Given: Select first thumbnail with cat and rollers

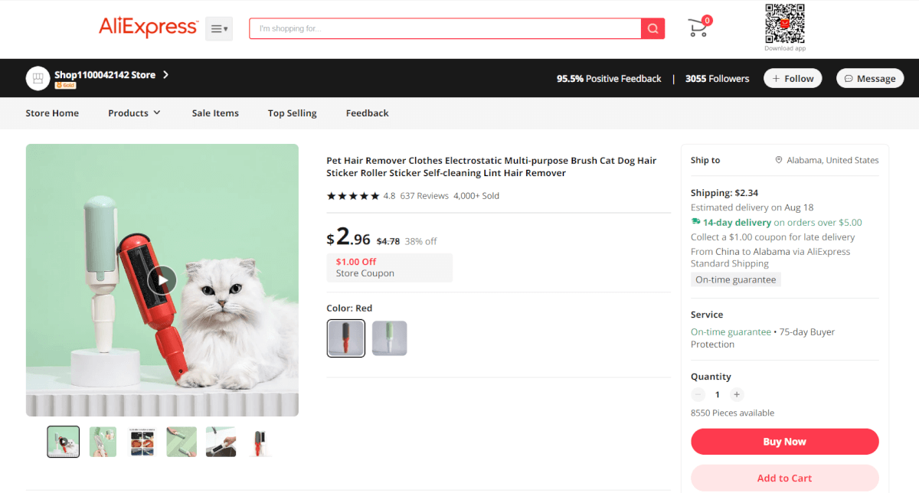Looking at the screenshot, I should 64,442.
